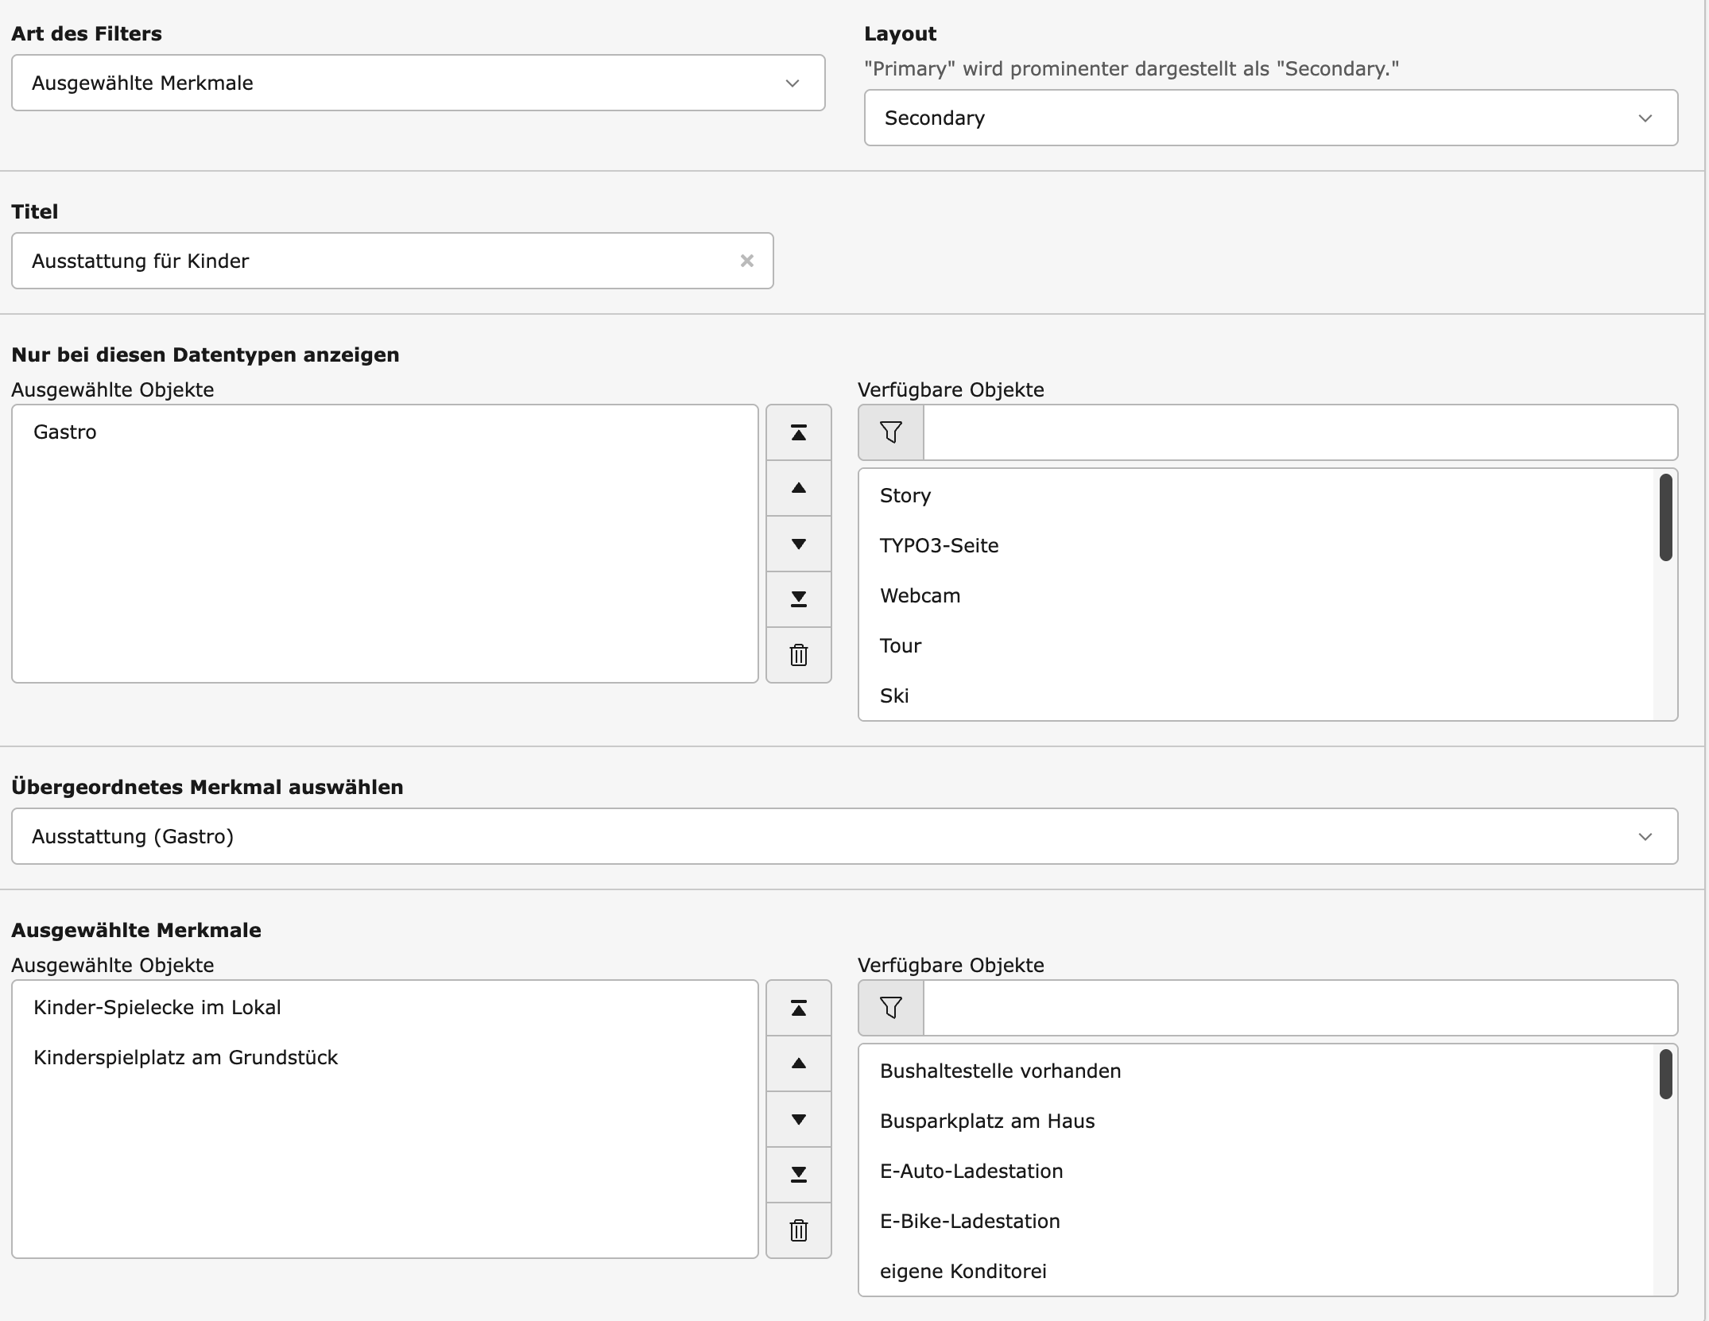
Task: Delete selected item from datatype list
Action: click(x=798, y=655)
